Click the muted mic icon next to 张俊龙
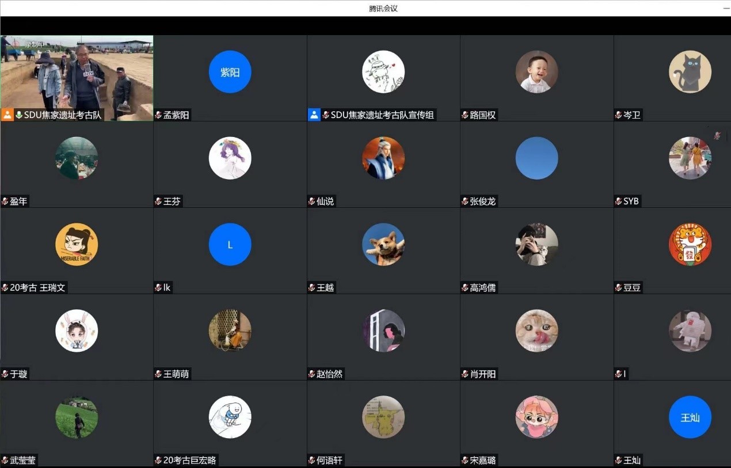 pos(465,201)
